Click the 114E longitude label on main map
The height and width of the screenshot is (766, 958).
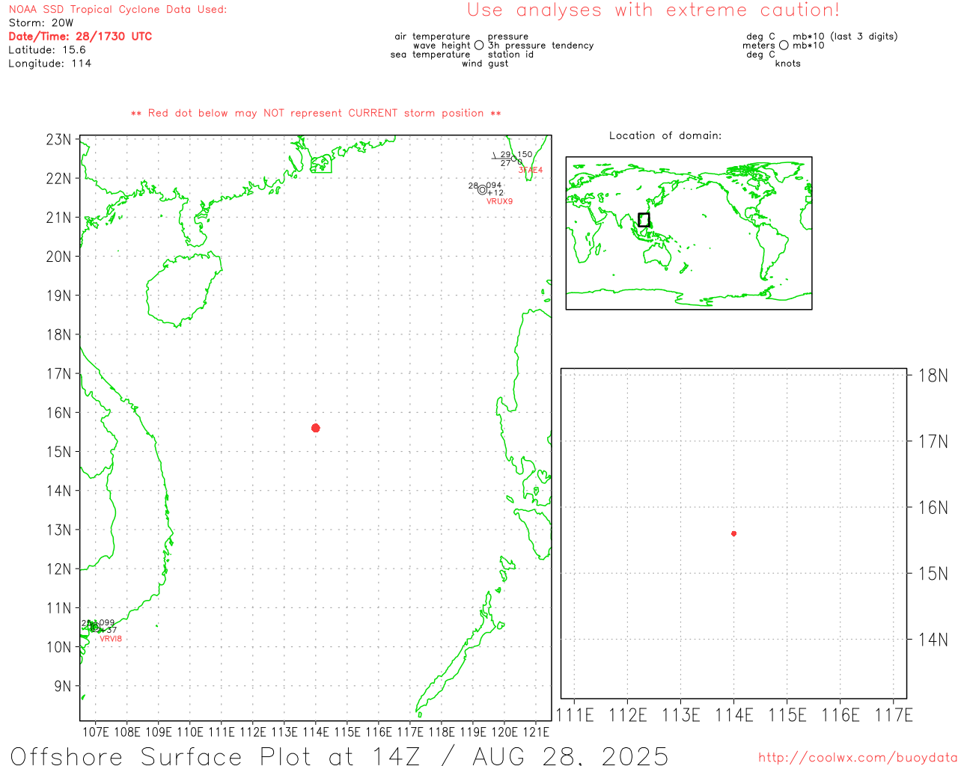(315, 732)
